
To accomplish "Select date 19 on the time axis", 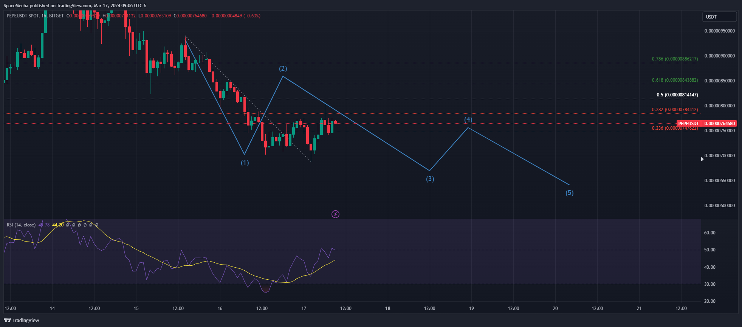I will click(x=472, y=308).
